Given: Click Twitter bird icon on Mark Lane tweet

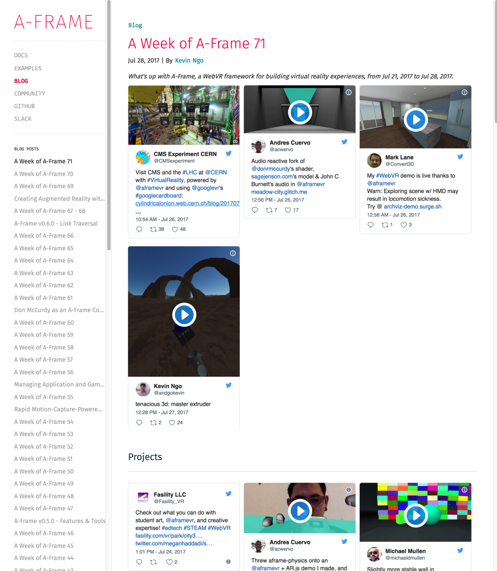Looking at the screenshot, I should [460, 156].
